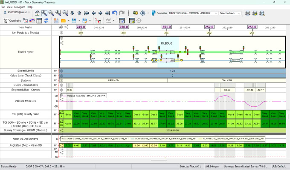Image resolution: width=290 pixels, height=170 pixels.
Task: Open the DAOP 3 CN-KYA favorites combo box
Action: (193, 13)
